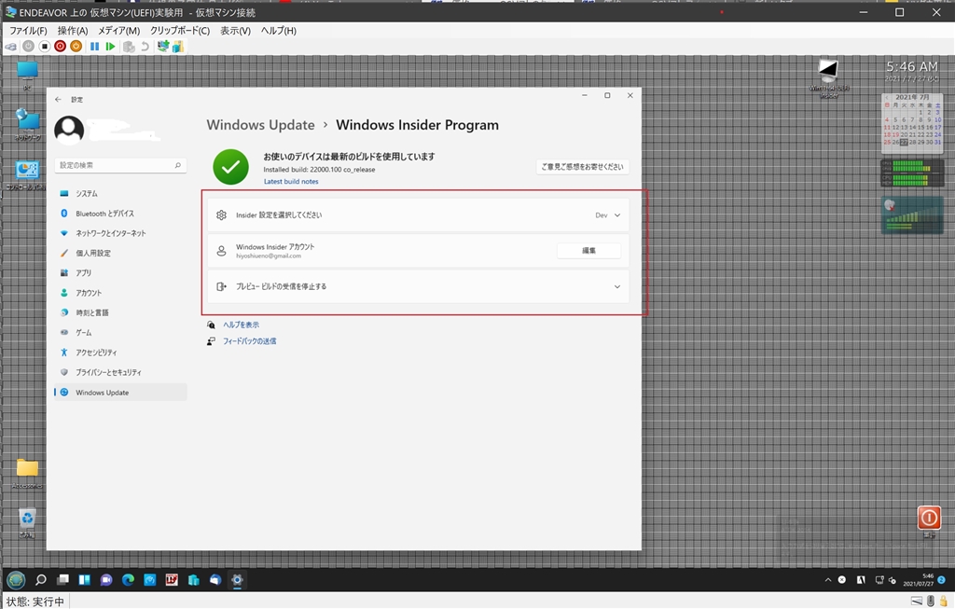955x609 pixels.
Task: Open the Mail taskbar icon
Action: click(x=215, y=580)
